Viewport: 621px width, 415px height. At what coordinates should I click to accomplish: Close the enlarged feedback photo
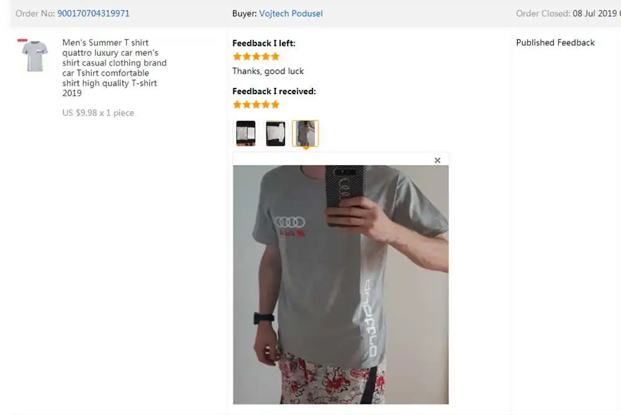(x=437, y=160)
